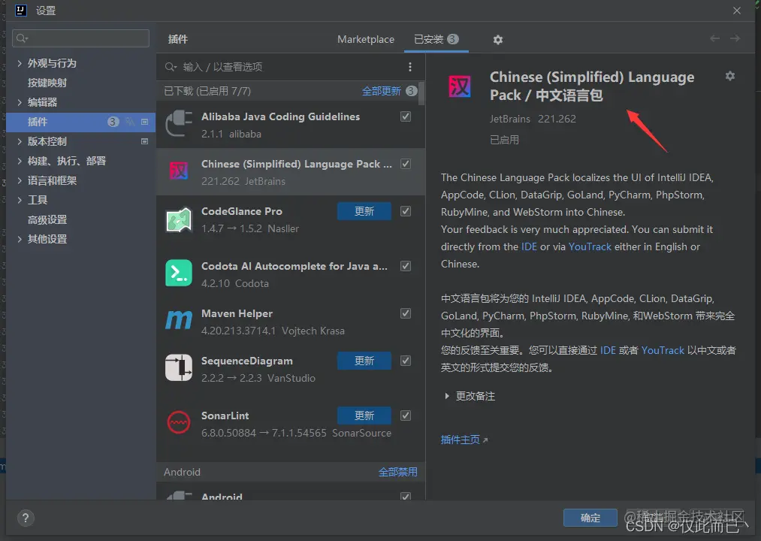Screen dimensions: 761x541
Task: Toggle the SequenceDiagram checkbox
Action: 406,361
